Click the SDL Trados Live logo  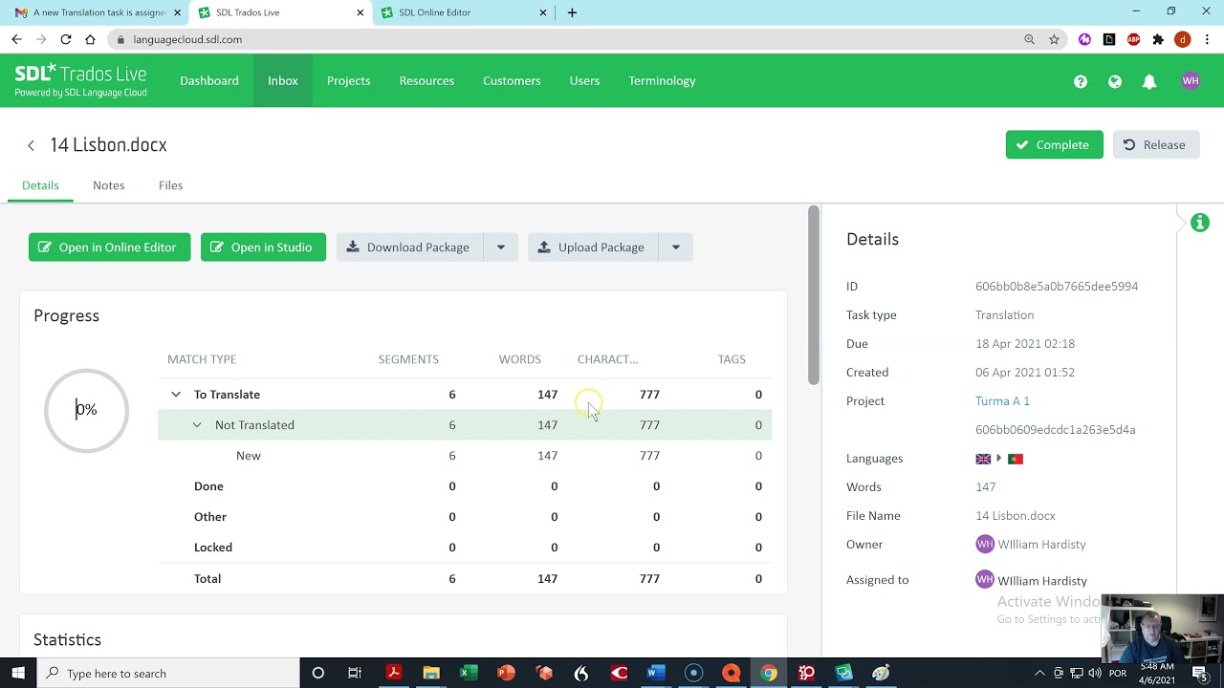click(x=80, y=80)
